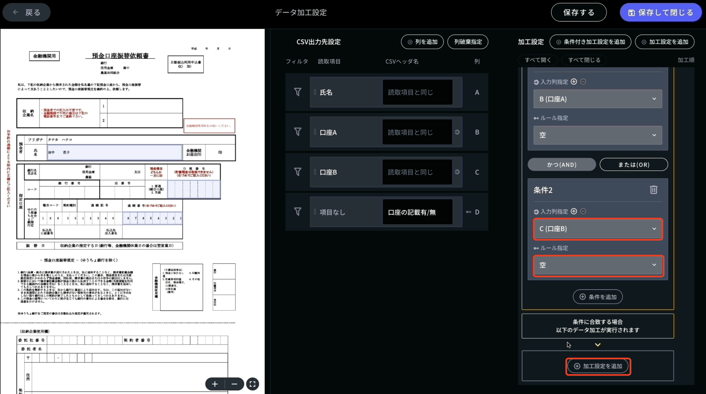Click the mapping arrow icon on the 項目なし row
The image size is (706, 394).
click(x=468, y=212)
